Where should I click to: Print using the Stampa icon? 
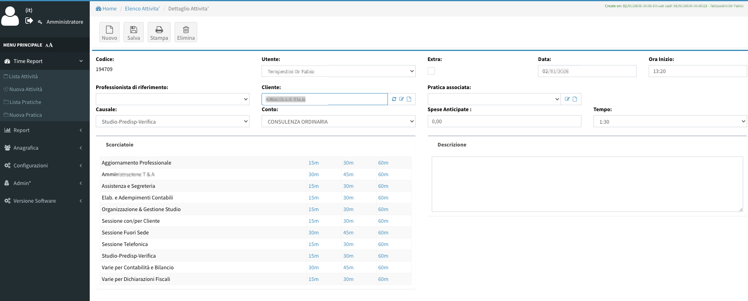tap(159, 32)
